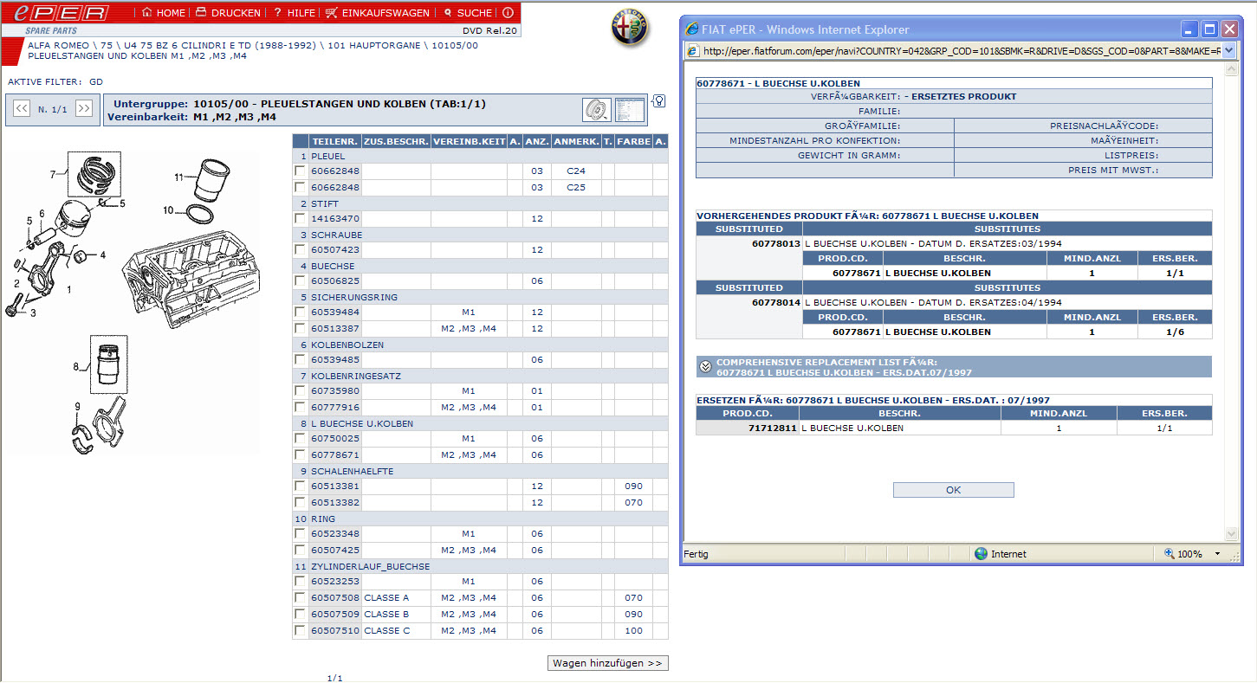This screenshot has width=1257, height=683.
Task: Click the wheel rim icon in the subgroup bar
Action: [597, 110]
